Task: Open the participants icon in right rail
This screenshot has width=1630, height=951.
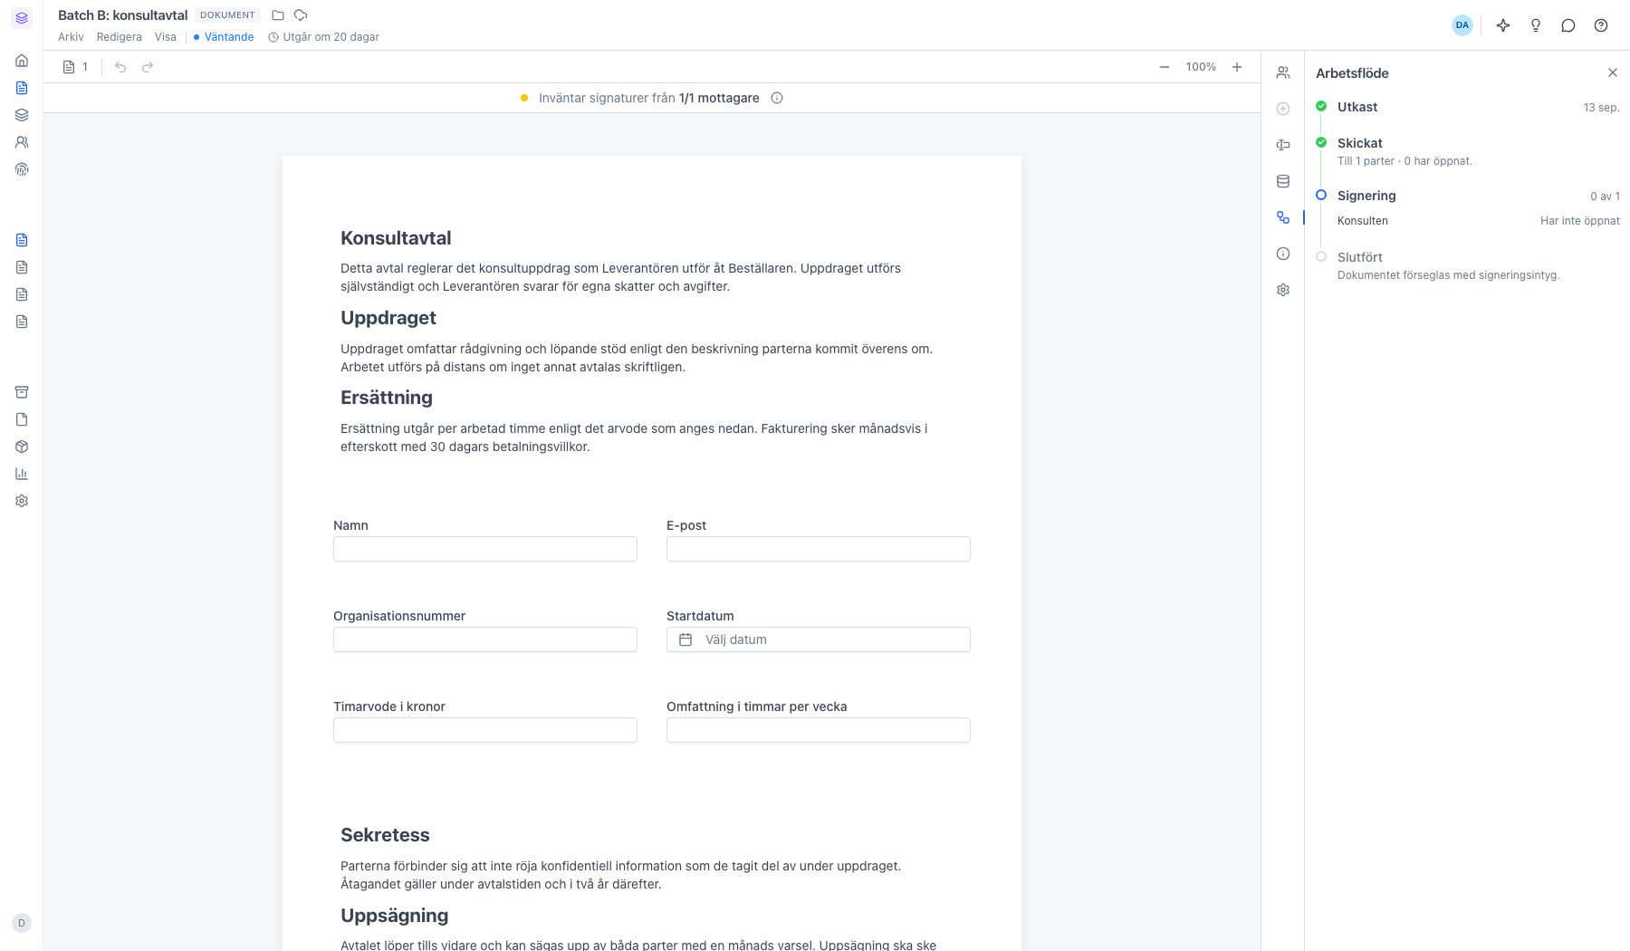Action: pos(1283,72)
